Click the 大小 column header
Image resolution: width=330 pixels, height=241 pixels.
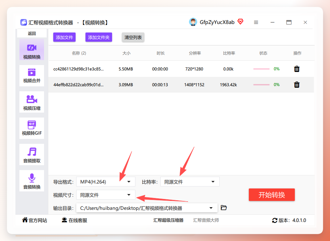127,53
